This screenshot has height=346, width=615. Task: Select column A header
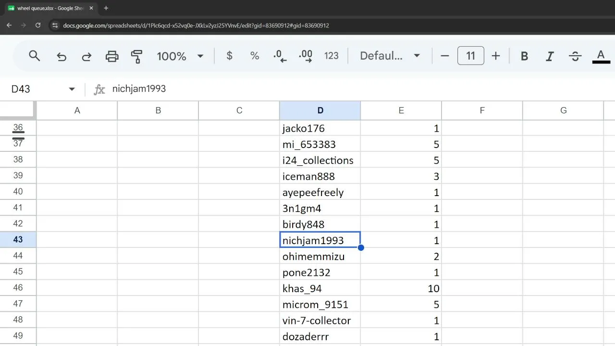(x=77, y=111)
